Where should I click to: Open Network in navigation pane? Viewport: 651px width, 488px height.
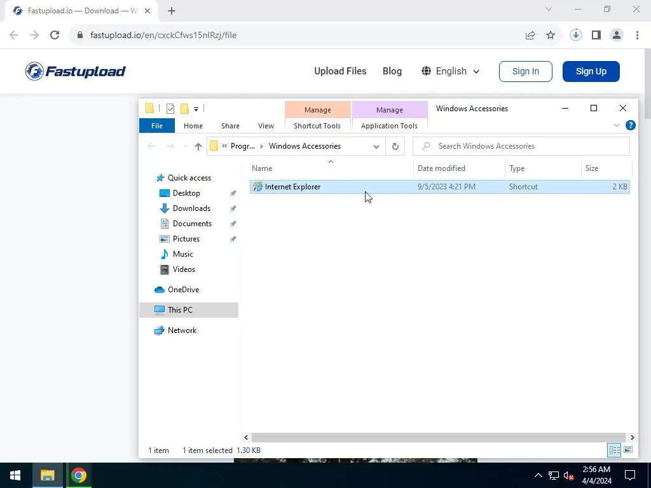(182, 330)
